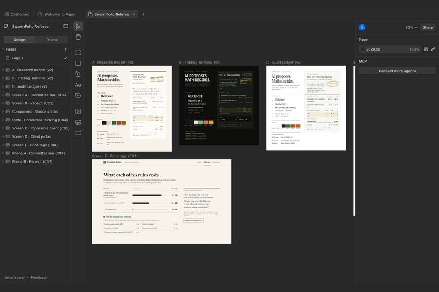This screenshot has height=292, width=439.
Task: Click the page background color swatch
Action: point(363,49)
